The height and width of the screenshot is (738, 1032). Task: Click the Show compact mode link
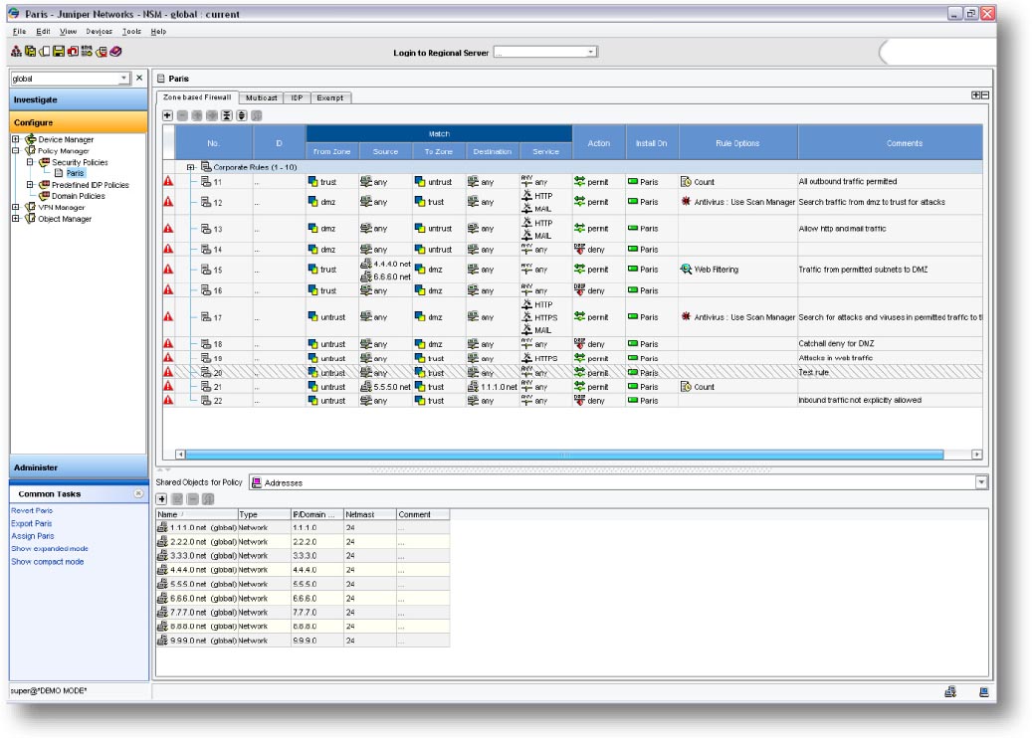(x=48, y=562)
